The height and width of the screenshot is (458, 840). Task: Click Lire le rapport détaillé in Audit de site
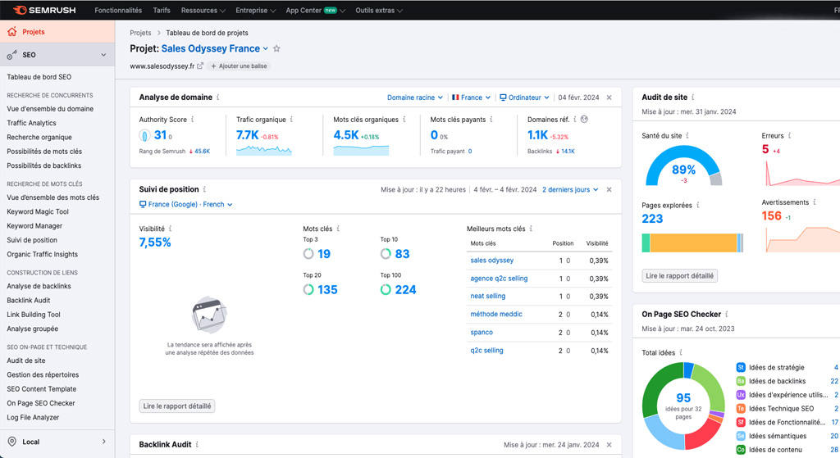point(679,276)
